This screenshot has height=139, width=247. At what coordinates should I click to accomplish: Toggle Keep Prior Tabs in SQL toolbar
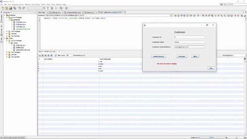[x=187, y=15]
